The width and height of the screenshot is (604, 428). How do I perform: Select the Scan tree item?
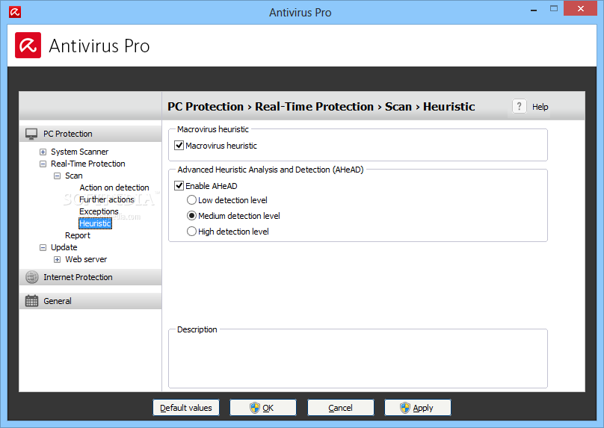click(73, 176)
